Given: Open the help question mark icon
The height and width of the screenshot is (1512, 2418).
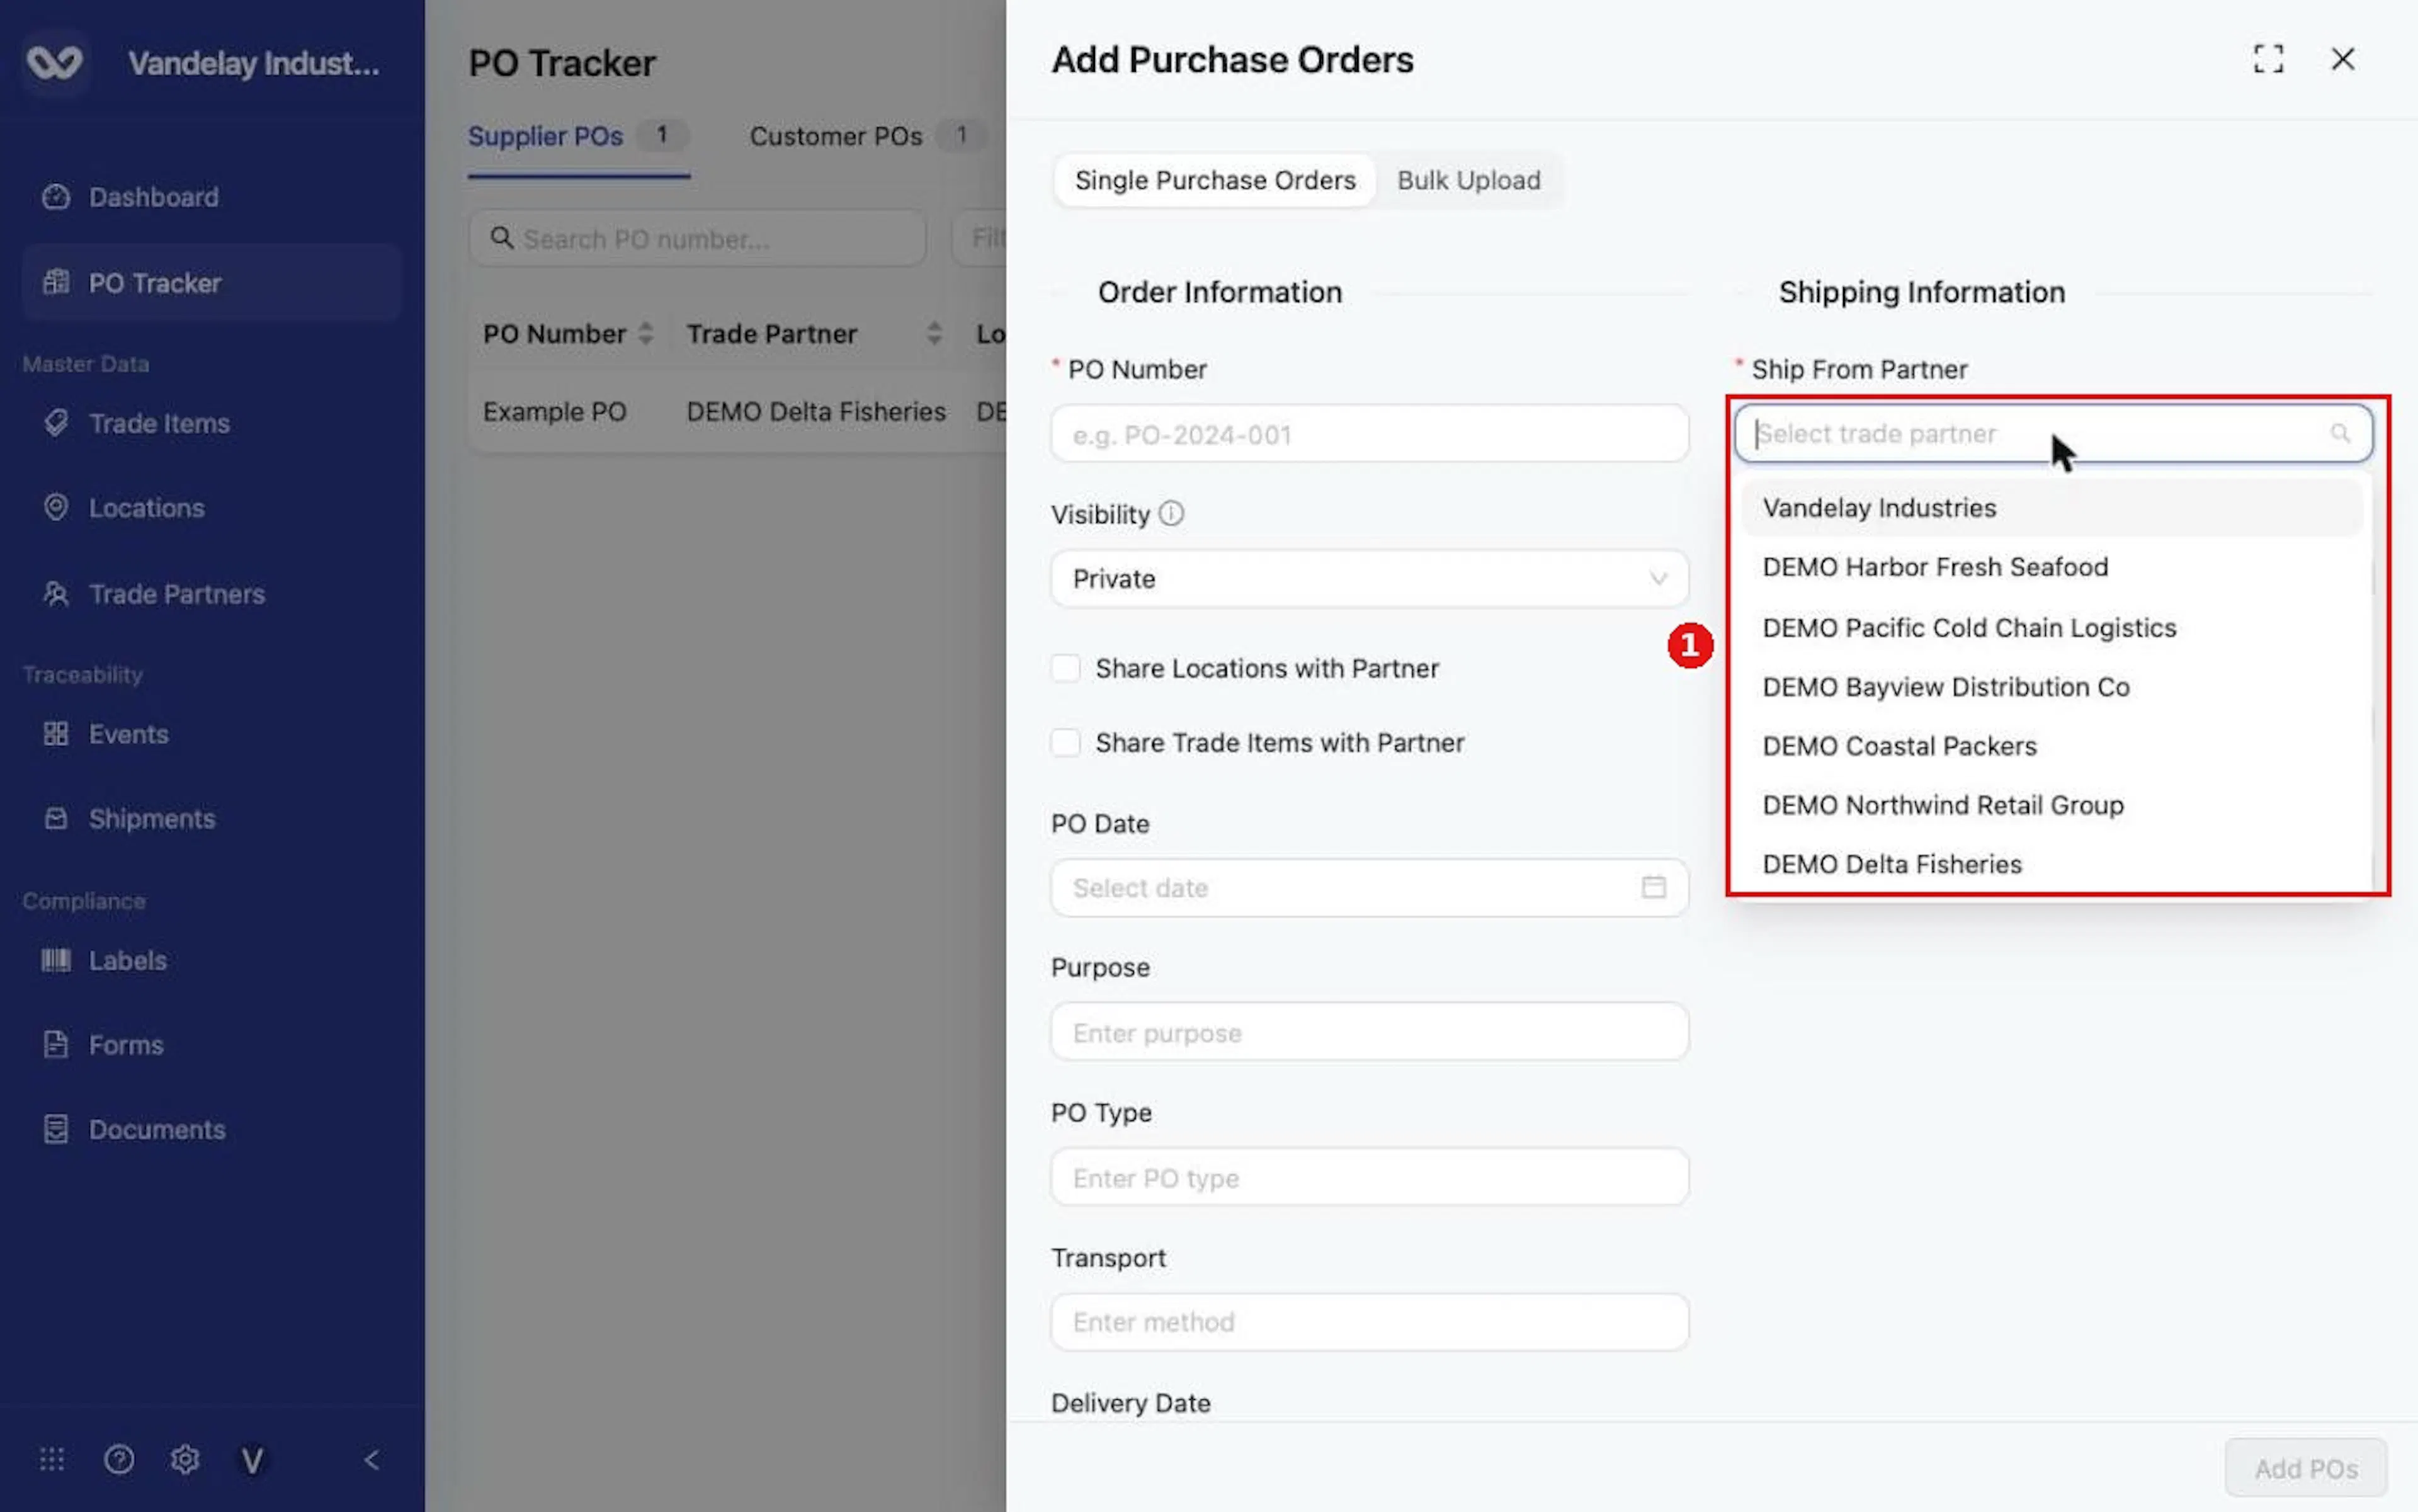Looking at the screenshot, I should pos(119,1460).
